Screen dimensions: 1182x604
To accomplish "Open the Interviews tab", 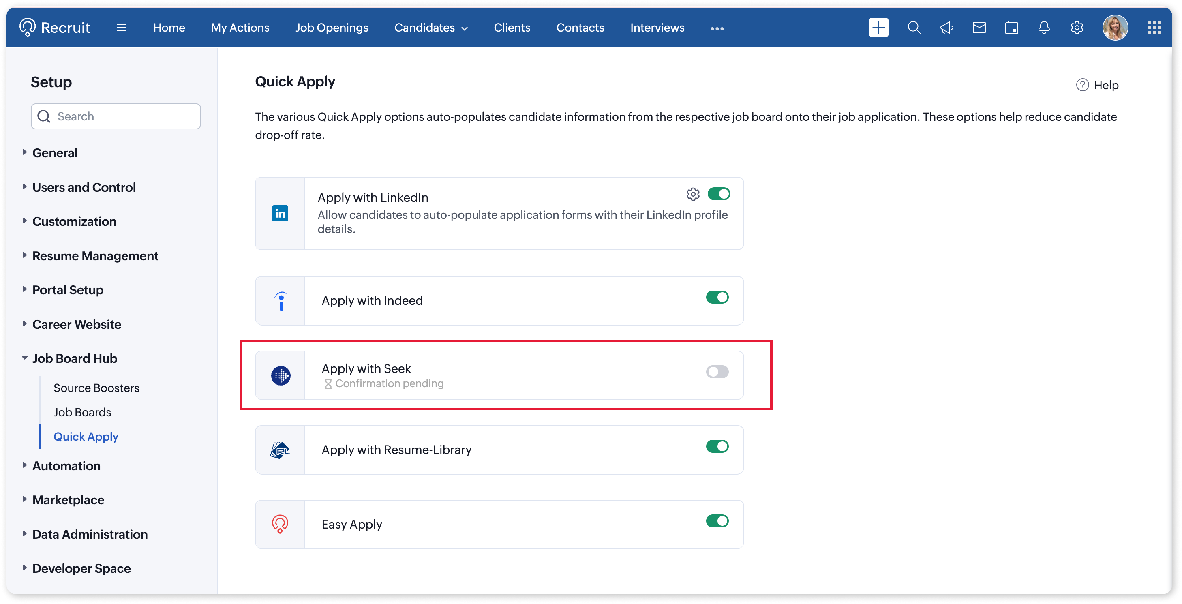I will pyautogui.click(x=657, y=28).
